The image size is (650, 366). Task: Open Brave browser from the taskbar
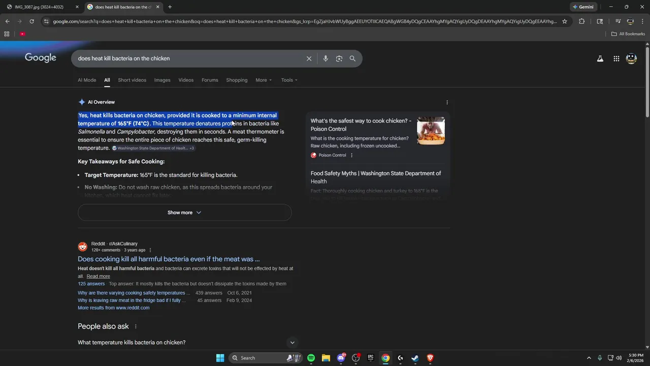point(430,358)
